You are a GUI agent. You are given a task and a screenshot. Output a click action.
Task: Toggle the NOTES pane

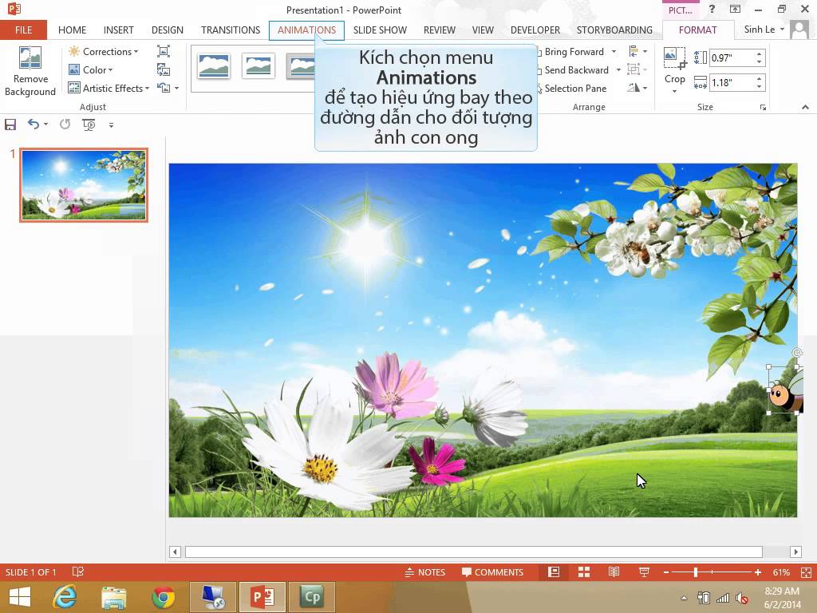[425, 571]
